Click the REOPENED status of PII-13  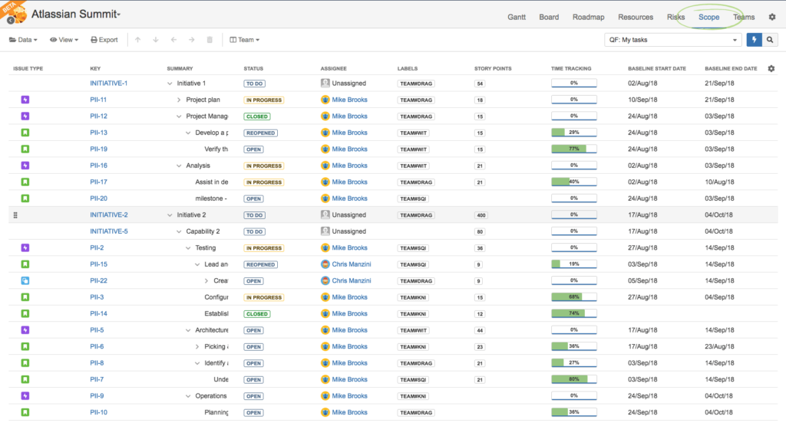pos(261,133)
